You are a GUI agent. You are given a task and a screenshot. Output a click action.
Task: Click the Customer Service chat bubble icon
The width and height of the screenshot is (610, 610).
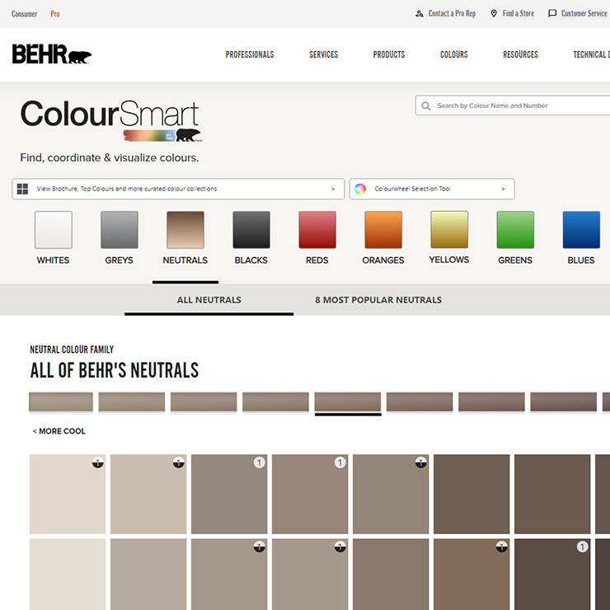[552, 14]
